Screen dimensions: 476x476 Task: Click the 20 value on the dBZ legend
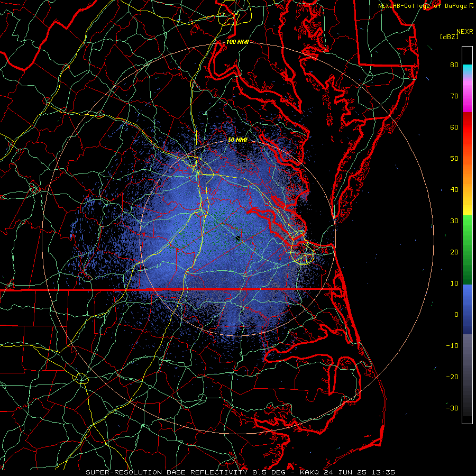[x=454, y=252]
